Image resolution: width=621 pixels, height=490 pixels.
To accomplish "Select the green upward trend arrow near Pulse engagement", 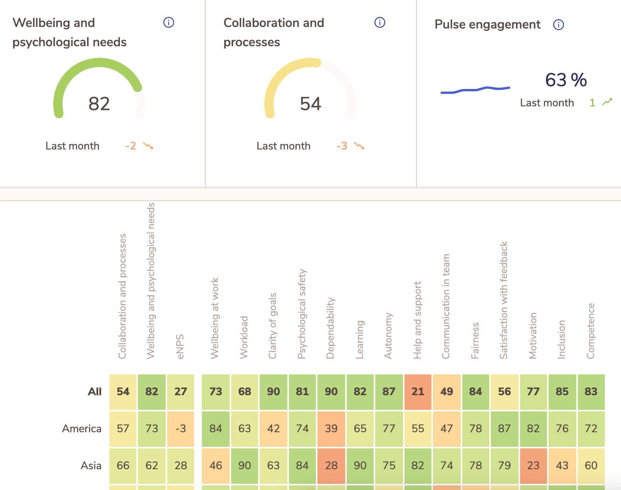I will [608, 102].
